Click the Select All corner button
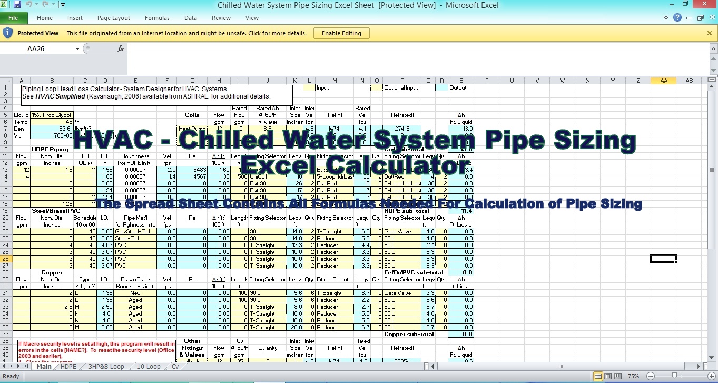Viewport: 718px width, 383px height. pyautogui.click(x=6, y=81)
